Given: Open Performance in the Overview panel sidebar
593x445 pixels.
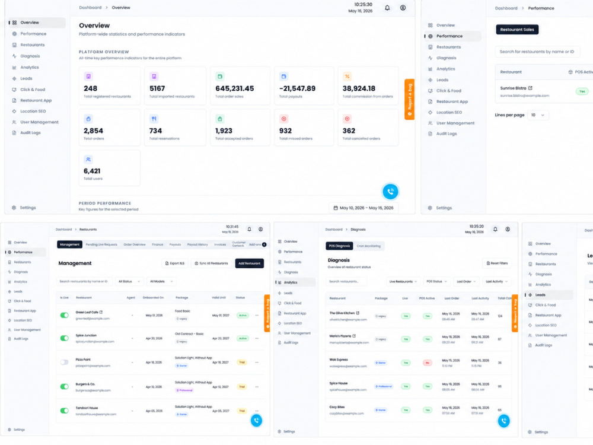Looking at the screenshot, I should 33,34.
